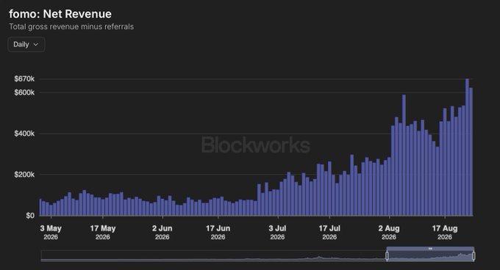500x270 pixels.
Task: Click the 17 Aug 2026 axis label
Action: point(445,233)
